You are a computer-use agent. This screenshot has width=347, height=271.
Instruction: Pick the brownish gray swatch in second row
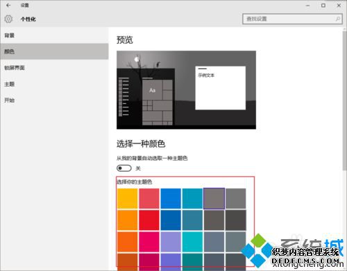214,220
